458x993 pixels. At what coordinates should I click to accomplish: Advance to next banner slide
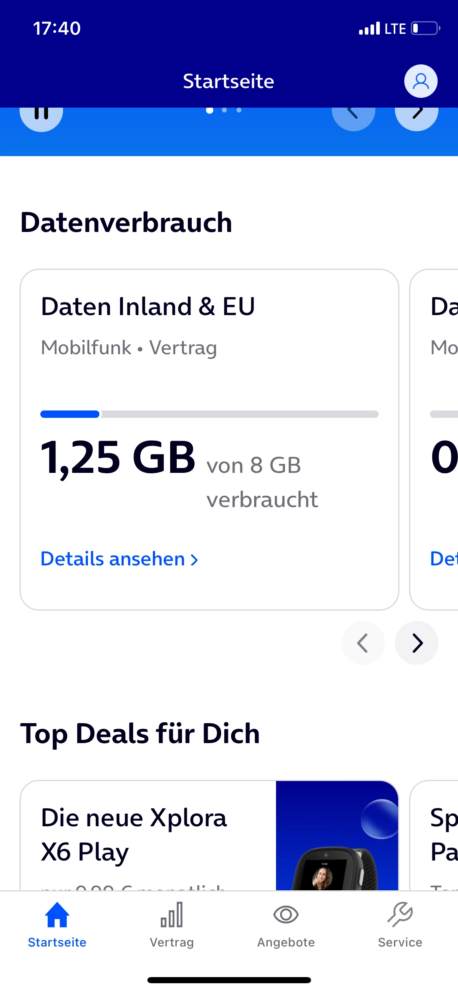point(416,116)
